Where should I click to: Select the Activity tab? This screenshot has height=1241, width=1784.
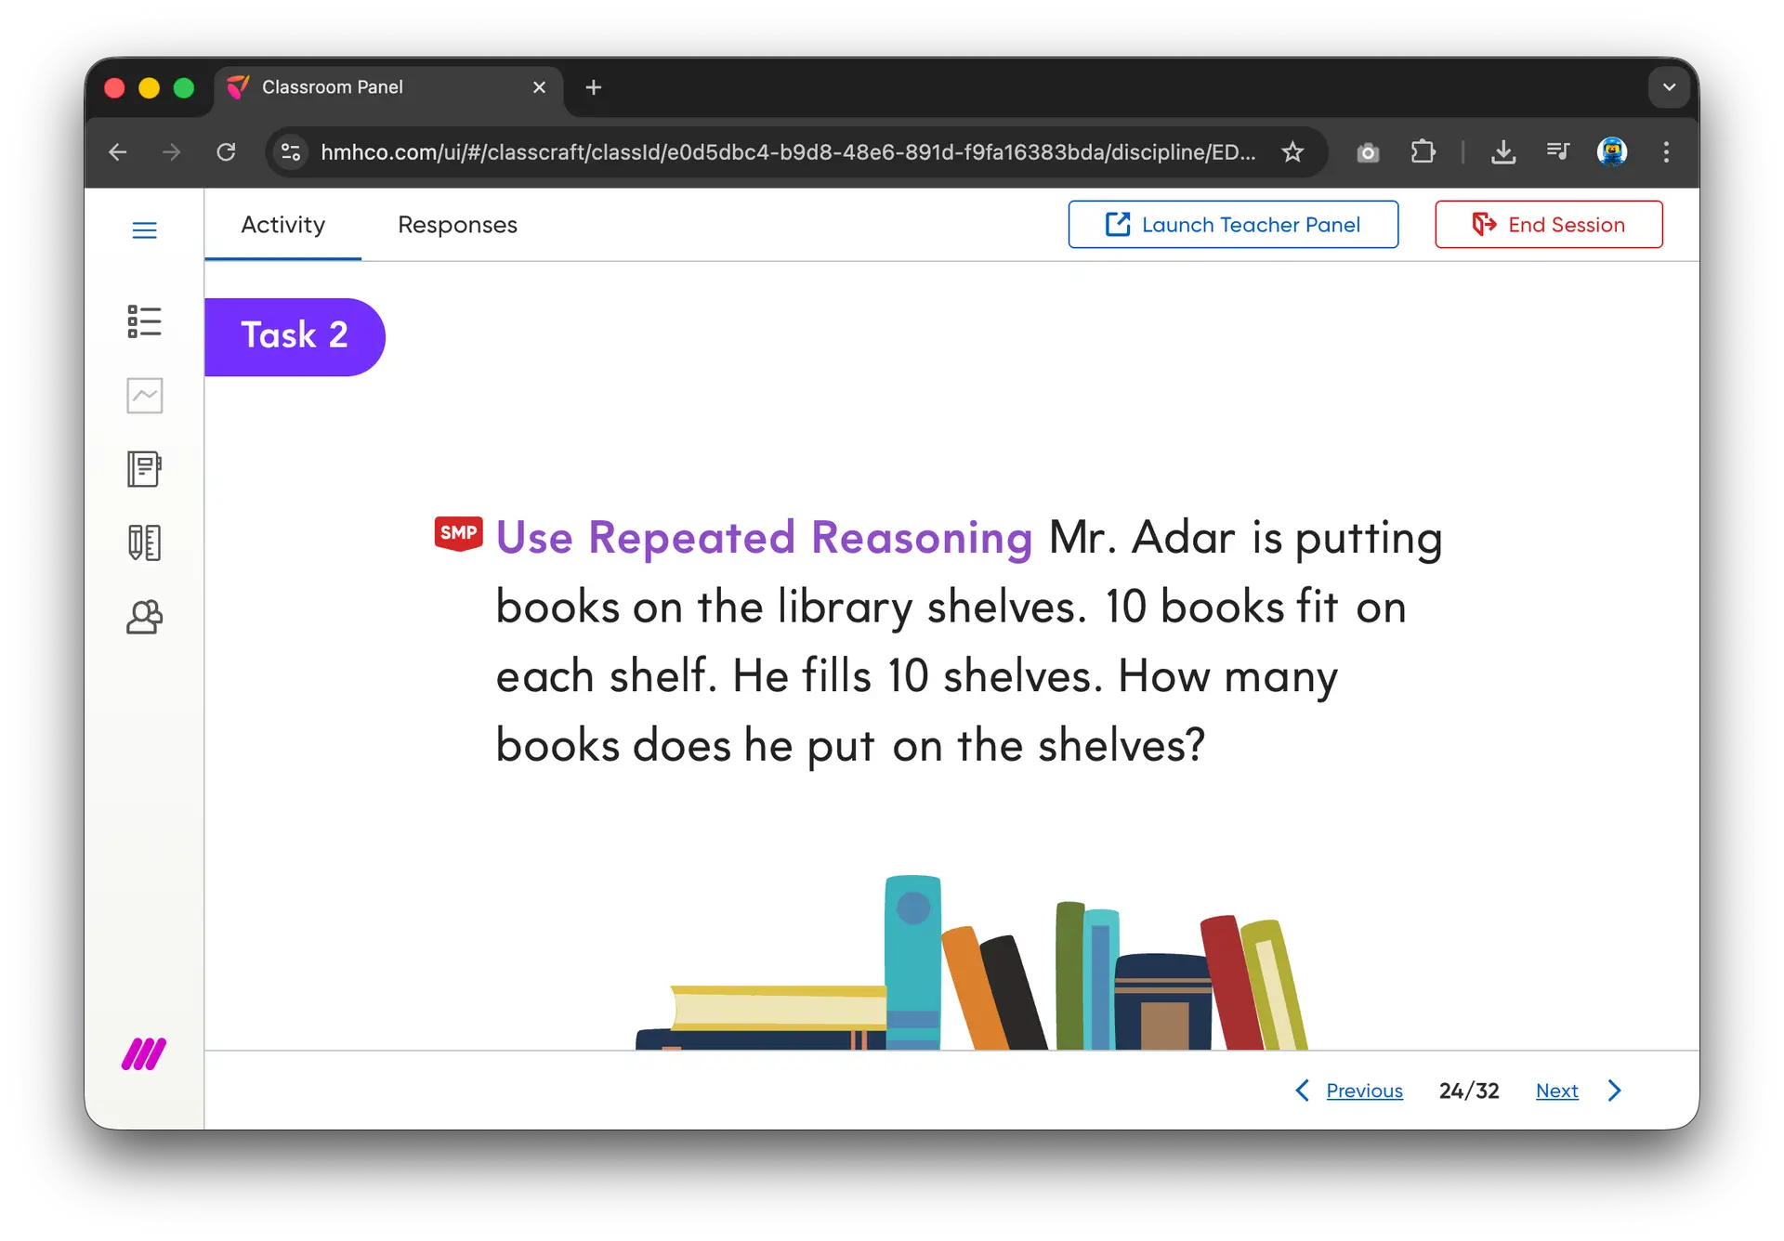pos(282,225)
